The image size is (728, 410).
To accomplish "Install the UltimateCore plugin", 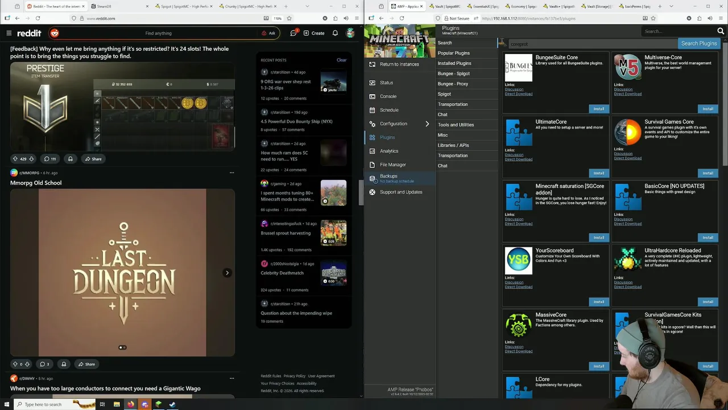I will 599,173.
